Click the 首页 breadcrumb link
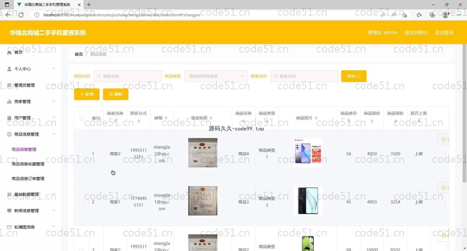Screen dimensions: 467x251 (x=79, y=54)
